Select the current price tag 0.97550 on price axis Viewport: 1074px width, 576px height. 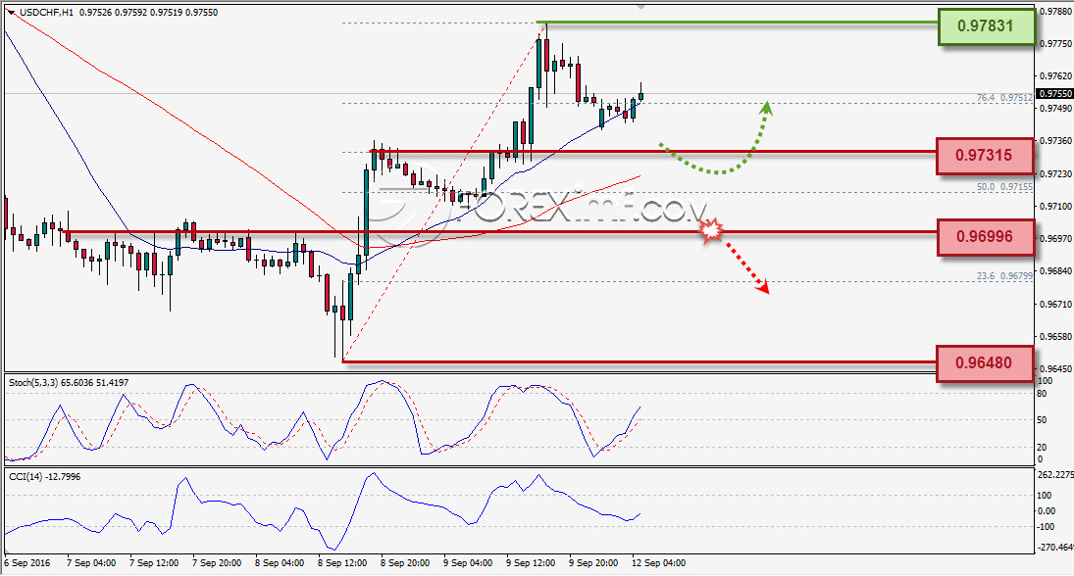click(1054, 94)
